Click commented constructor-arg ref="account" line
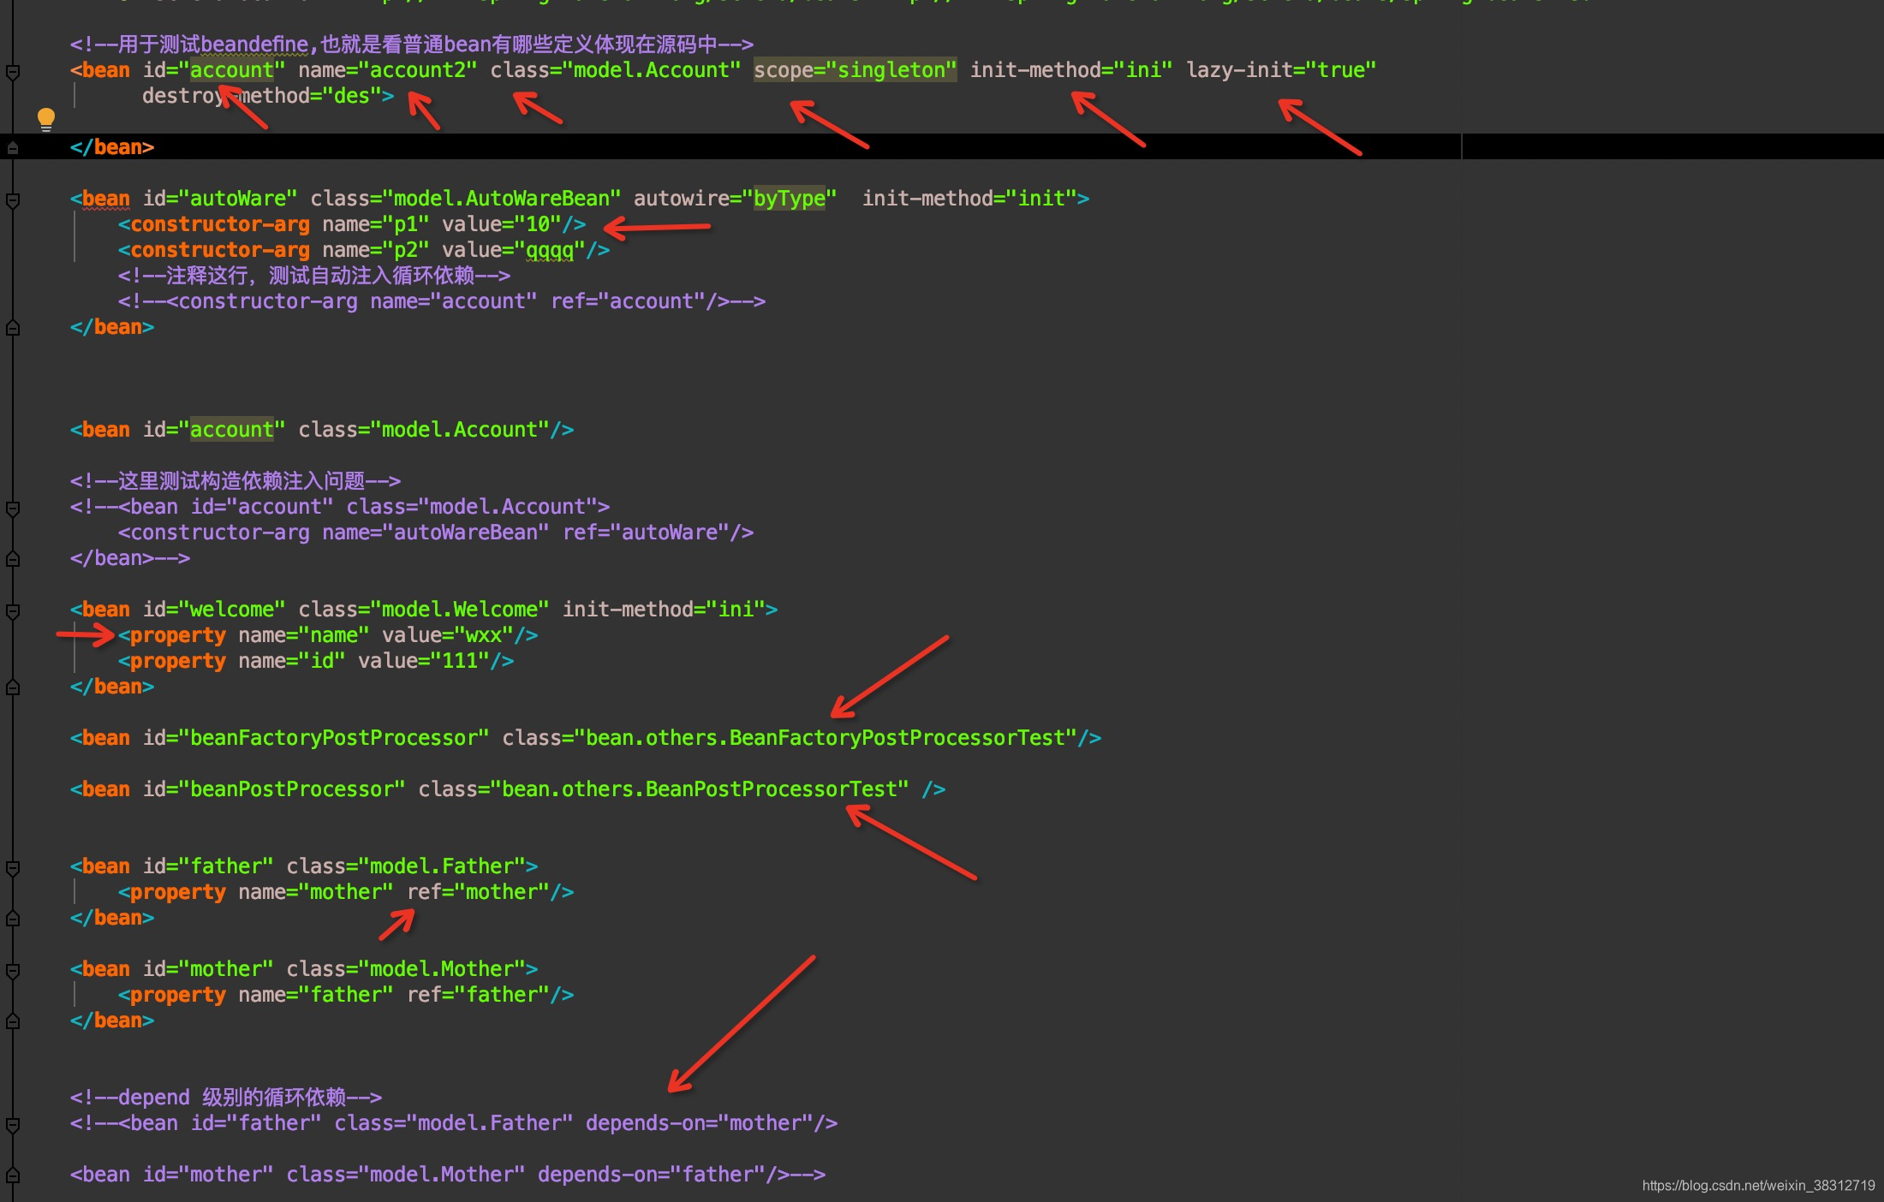1884x1202 pixels. coord(442,301)
